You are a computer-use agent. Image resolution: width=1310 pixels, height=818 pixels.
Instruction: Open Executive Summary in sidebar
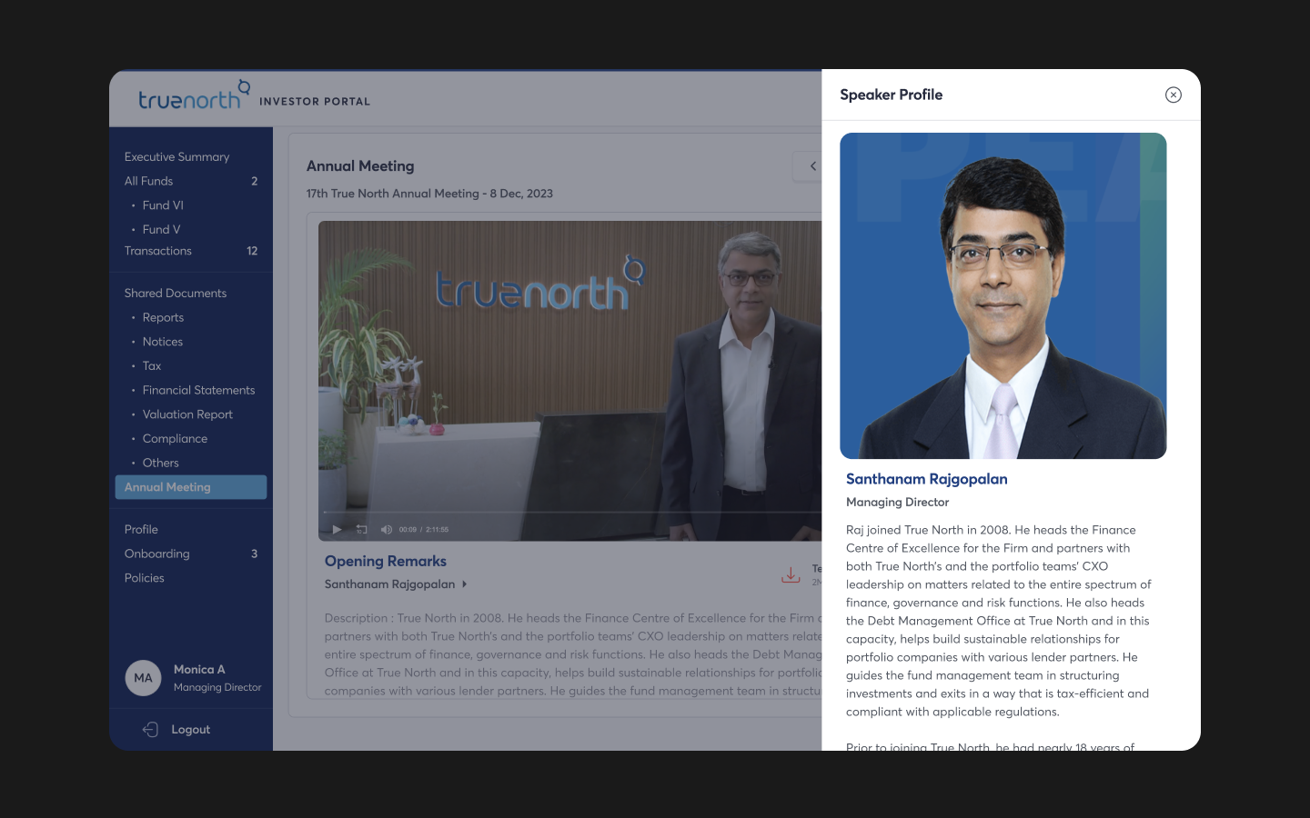176,156
